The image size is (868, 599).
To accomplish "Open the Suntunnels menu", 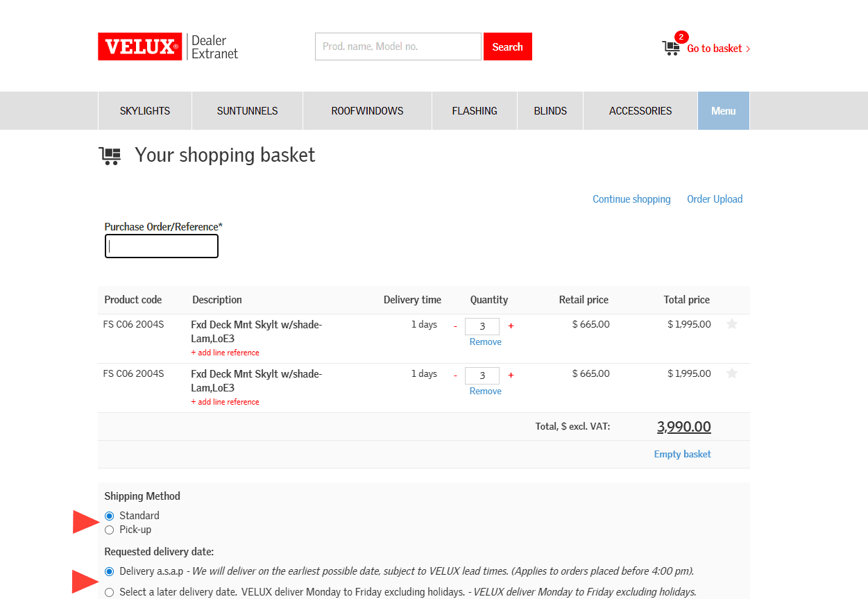I will click(247, 110).
